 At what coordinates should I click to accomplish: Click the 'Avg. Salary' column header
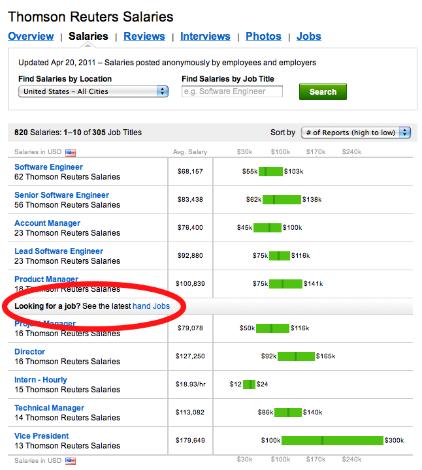coord(190,152)
